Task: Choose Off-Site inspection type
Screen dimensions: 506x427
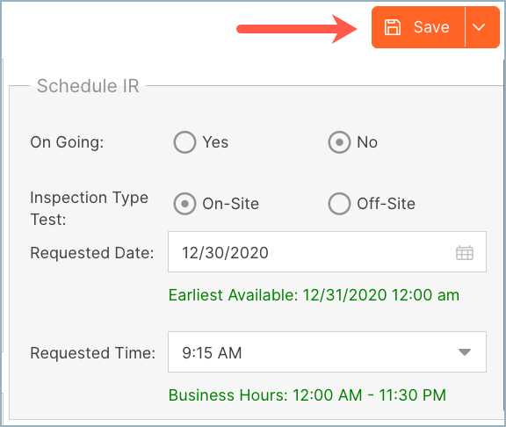Action: (339, 204)
